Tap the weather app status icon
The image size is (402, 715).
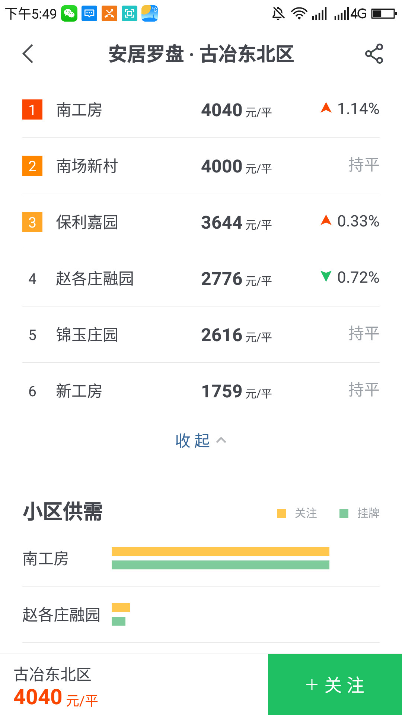tap(150, 14)
